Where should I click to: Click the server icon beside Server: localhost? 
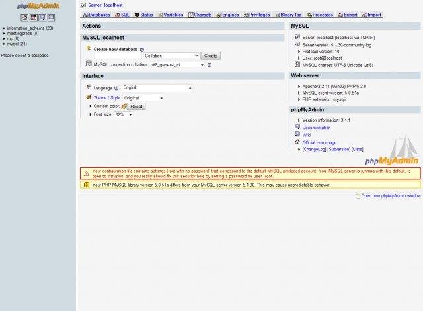pos(83,5)
